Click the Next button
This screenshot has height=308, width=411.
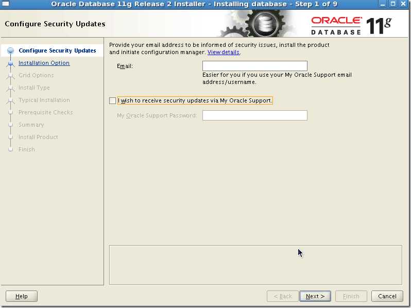click(x=315, y=296)
